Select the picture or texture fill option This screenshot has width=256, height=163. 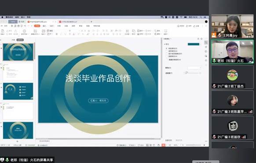click(174, 54)
